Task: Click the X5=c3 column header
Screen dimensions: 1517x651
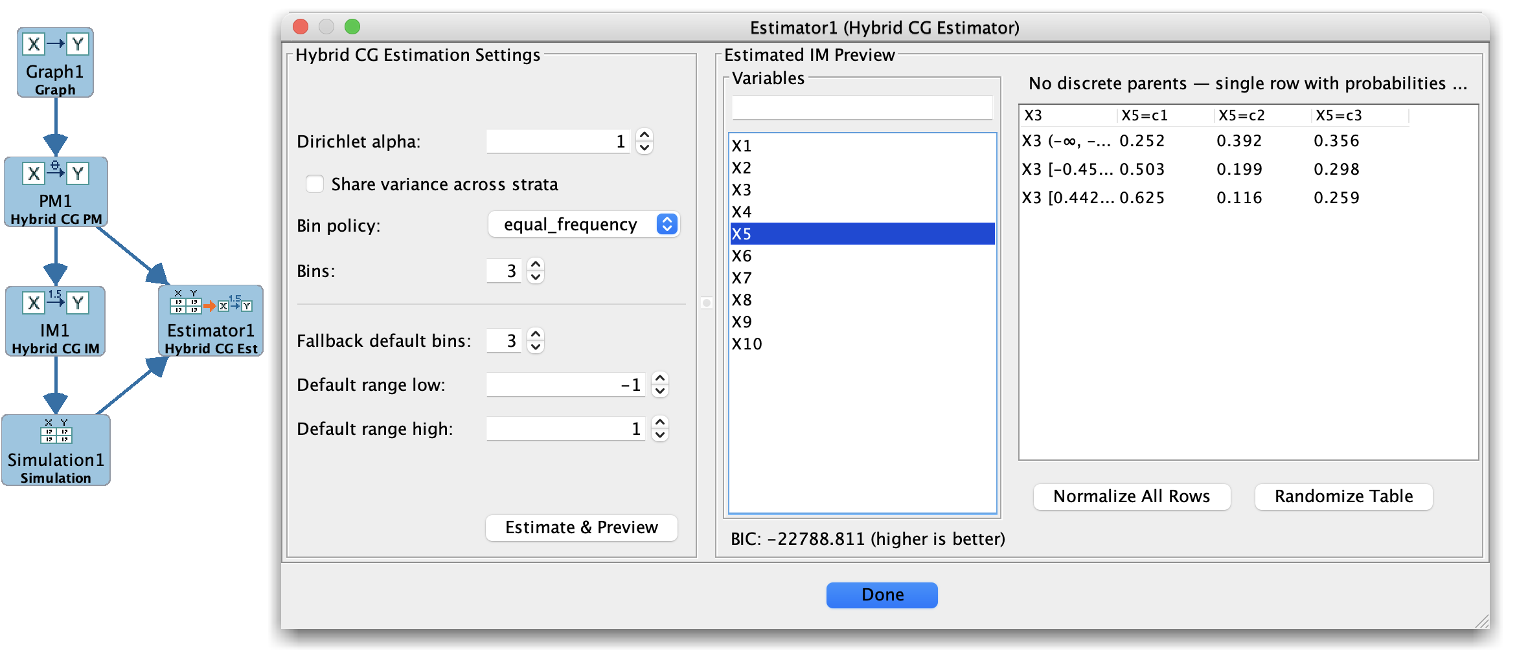Action: pyautogui.click(x=1360, y=115)
